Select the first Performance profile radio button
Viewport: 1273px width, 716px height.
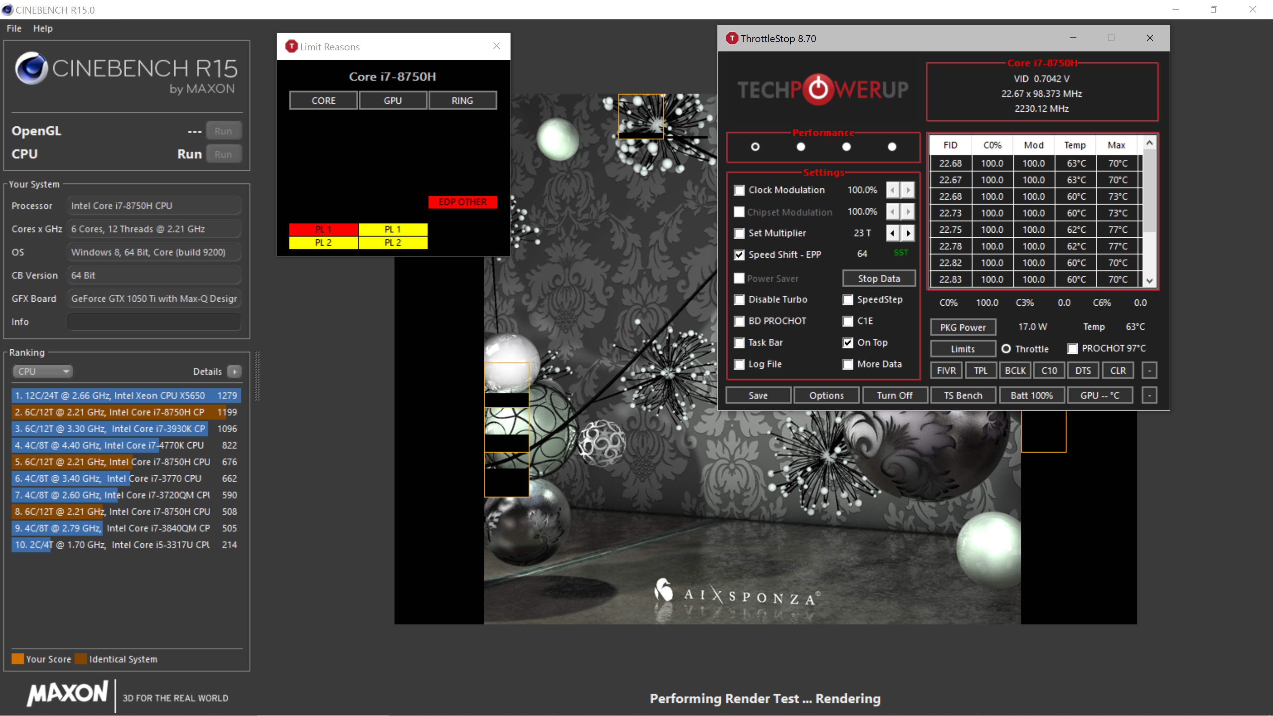[755, 147]
